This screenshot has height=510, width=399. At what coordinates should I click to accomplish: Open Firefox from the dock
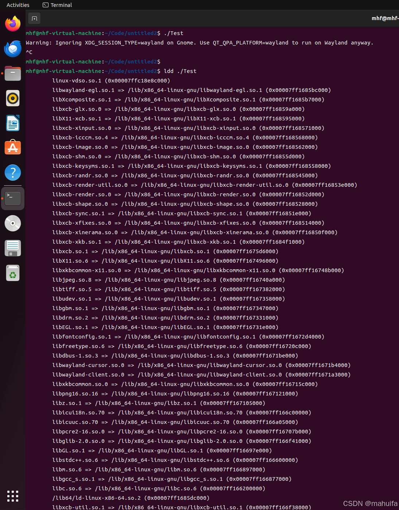(13, 24)
